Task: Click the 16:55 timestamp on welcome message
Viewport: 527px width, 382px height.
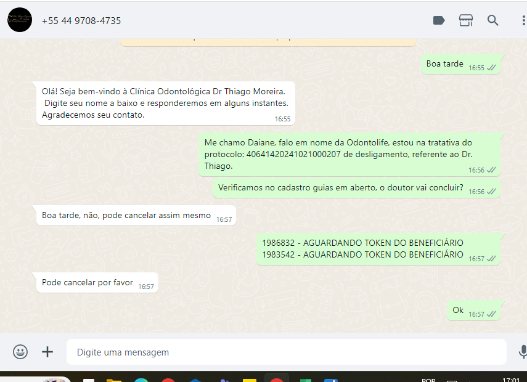Action: tap(282, 119)
